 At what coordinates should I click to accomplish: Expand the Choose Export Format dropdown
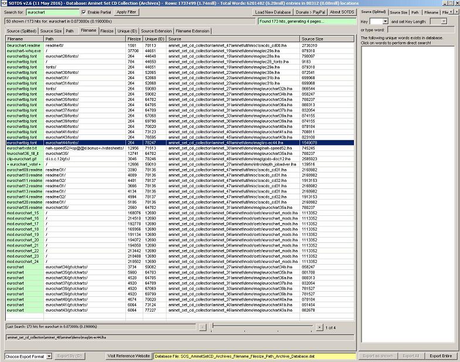point(29,356)
